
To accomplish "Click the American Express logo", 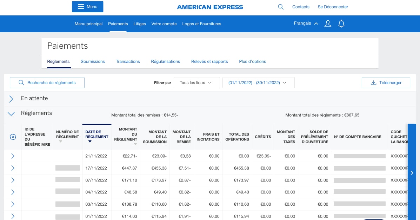I will coord(210,7).
